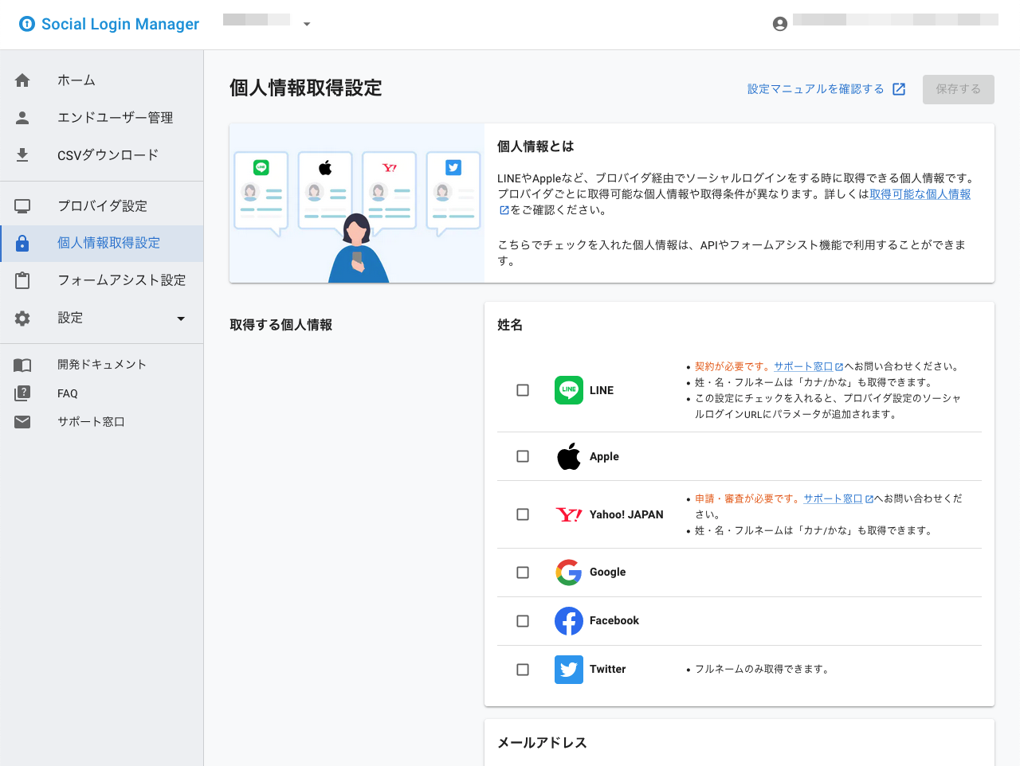
Task: Click the account avatar icon in the header
Action: click(780, 24)
